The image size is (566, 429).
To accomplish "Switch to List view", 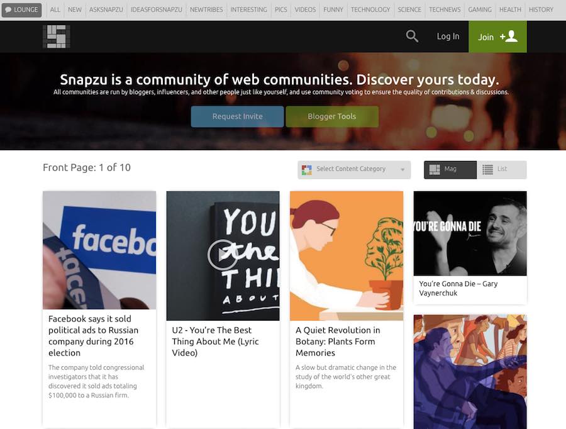I will click(501, 169).
